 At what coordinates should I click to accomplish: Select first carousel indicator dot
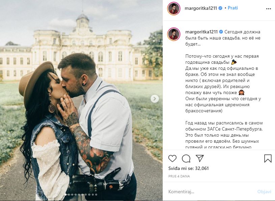[65, 195]
